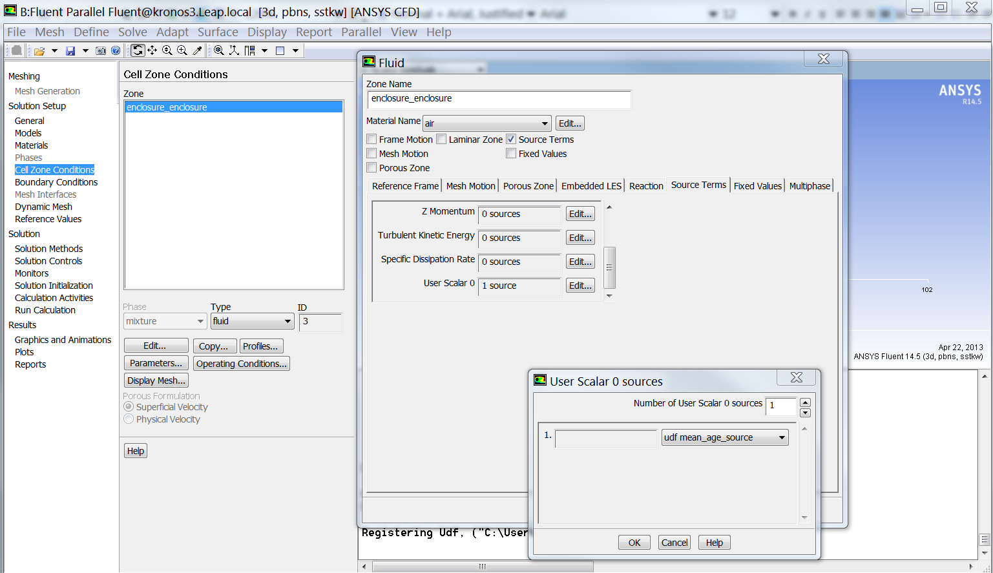Confirm with OK in User Scalar dialog
This screenshot has height=573, width=993.
click(x=634, y=543)
